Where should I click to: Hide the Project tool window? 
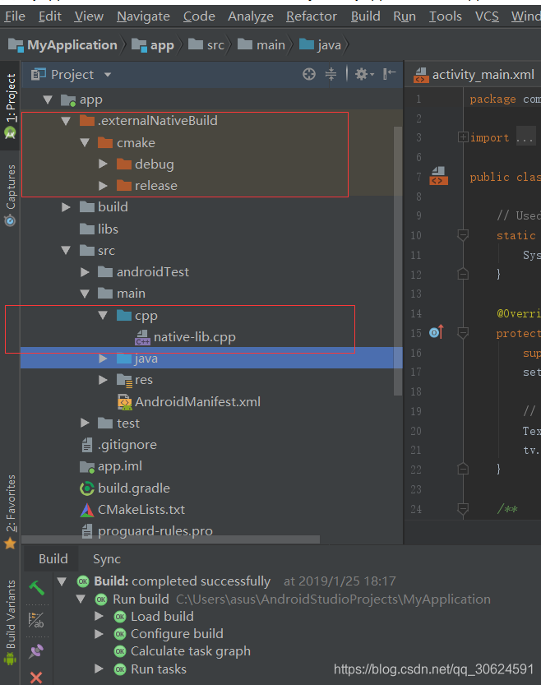pyautogui.click(x=389, y=74)
